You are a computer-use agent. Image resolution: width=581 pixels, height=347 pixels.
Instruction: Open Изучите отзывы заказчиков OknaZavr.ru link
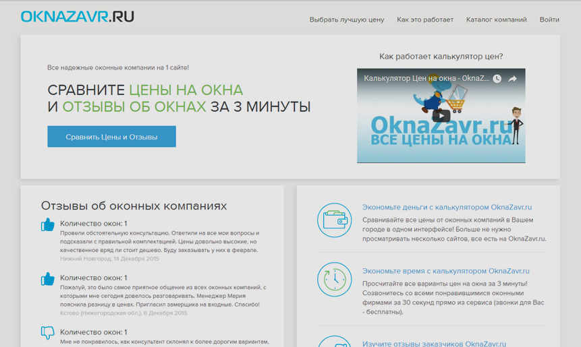point(435,344)
